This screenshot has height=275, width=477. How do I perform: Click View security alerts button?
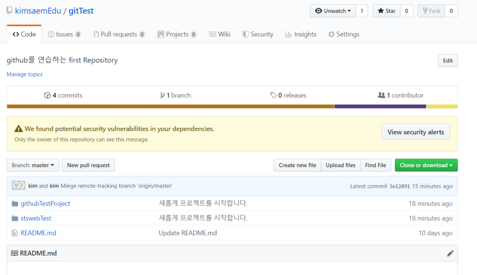(416, 132)
